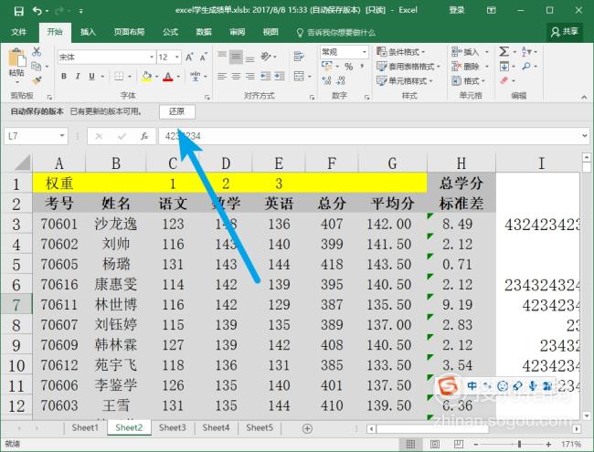The width and height of the screenshot is (594, 452).
Task: Click the 登录 sign-in link
Action: [x=457, y=11]
